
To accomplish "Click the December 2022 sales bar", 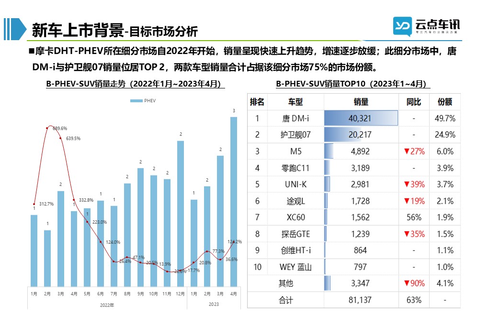I will click(180, 214).
